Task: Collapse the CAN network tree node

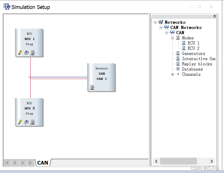Action: pos(167,33)
